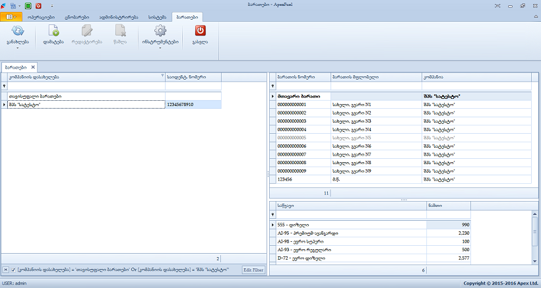Click the identification number 12345678910 cell
541x288 pixels.
point(193,105)
